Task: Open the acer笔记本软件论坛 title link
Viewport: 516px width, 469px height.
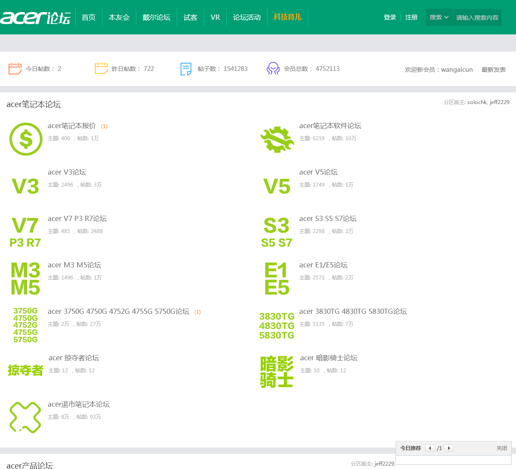Action: (330, 126)
